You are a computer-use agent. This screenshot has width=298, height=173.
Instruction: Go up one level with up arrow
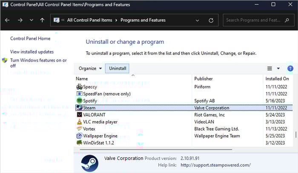[x=42, y=20]
